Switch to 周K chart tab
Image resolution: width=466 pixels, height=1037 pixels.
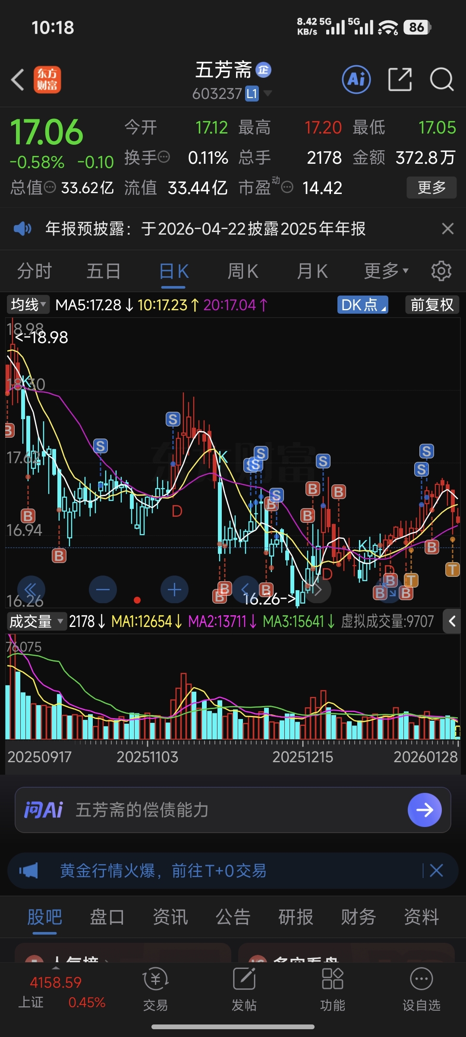243,271
